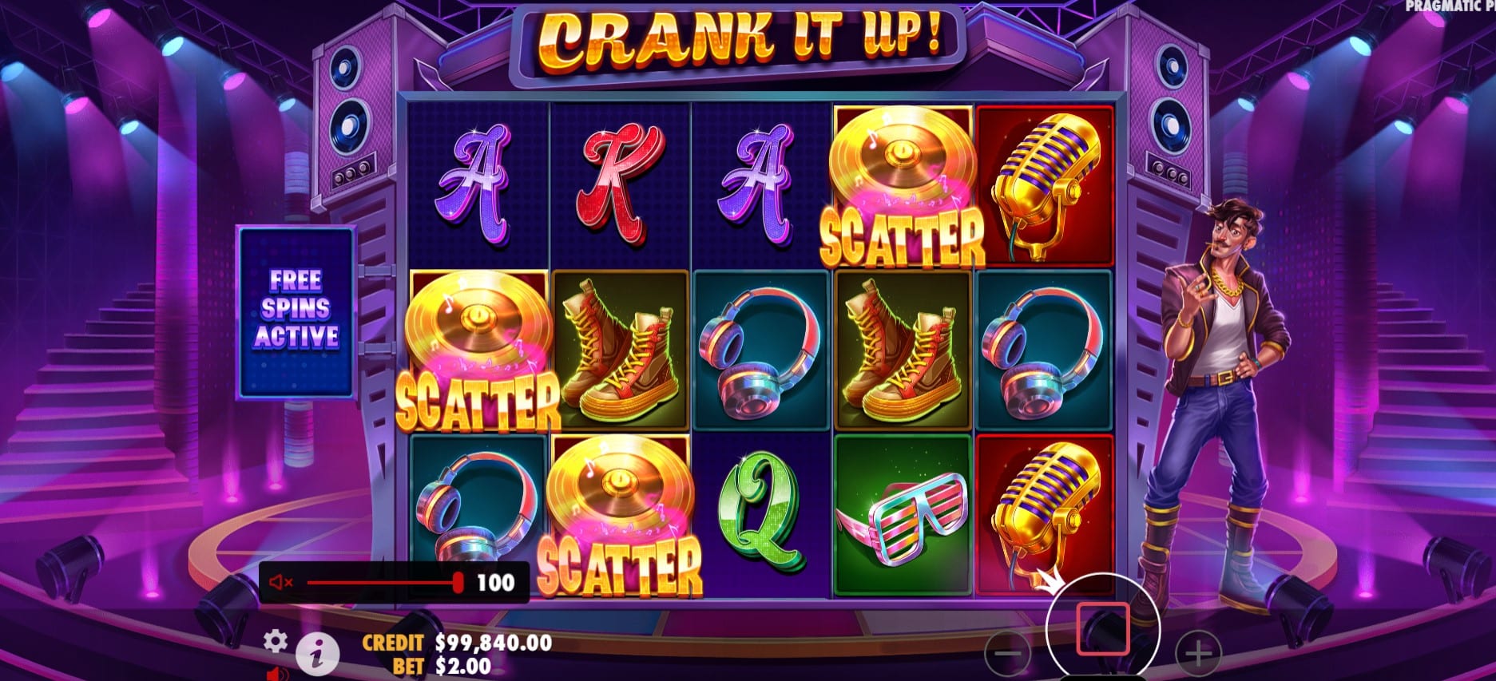Viewport: 1496px width, 681px height.
Task: Click the Free Spins Active sign
Action: click(296, 312)
